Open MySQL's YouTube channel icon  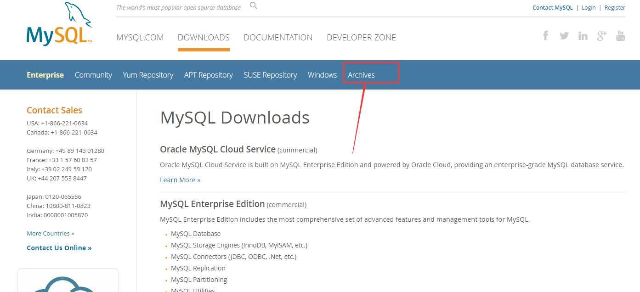[621, 36]
